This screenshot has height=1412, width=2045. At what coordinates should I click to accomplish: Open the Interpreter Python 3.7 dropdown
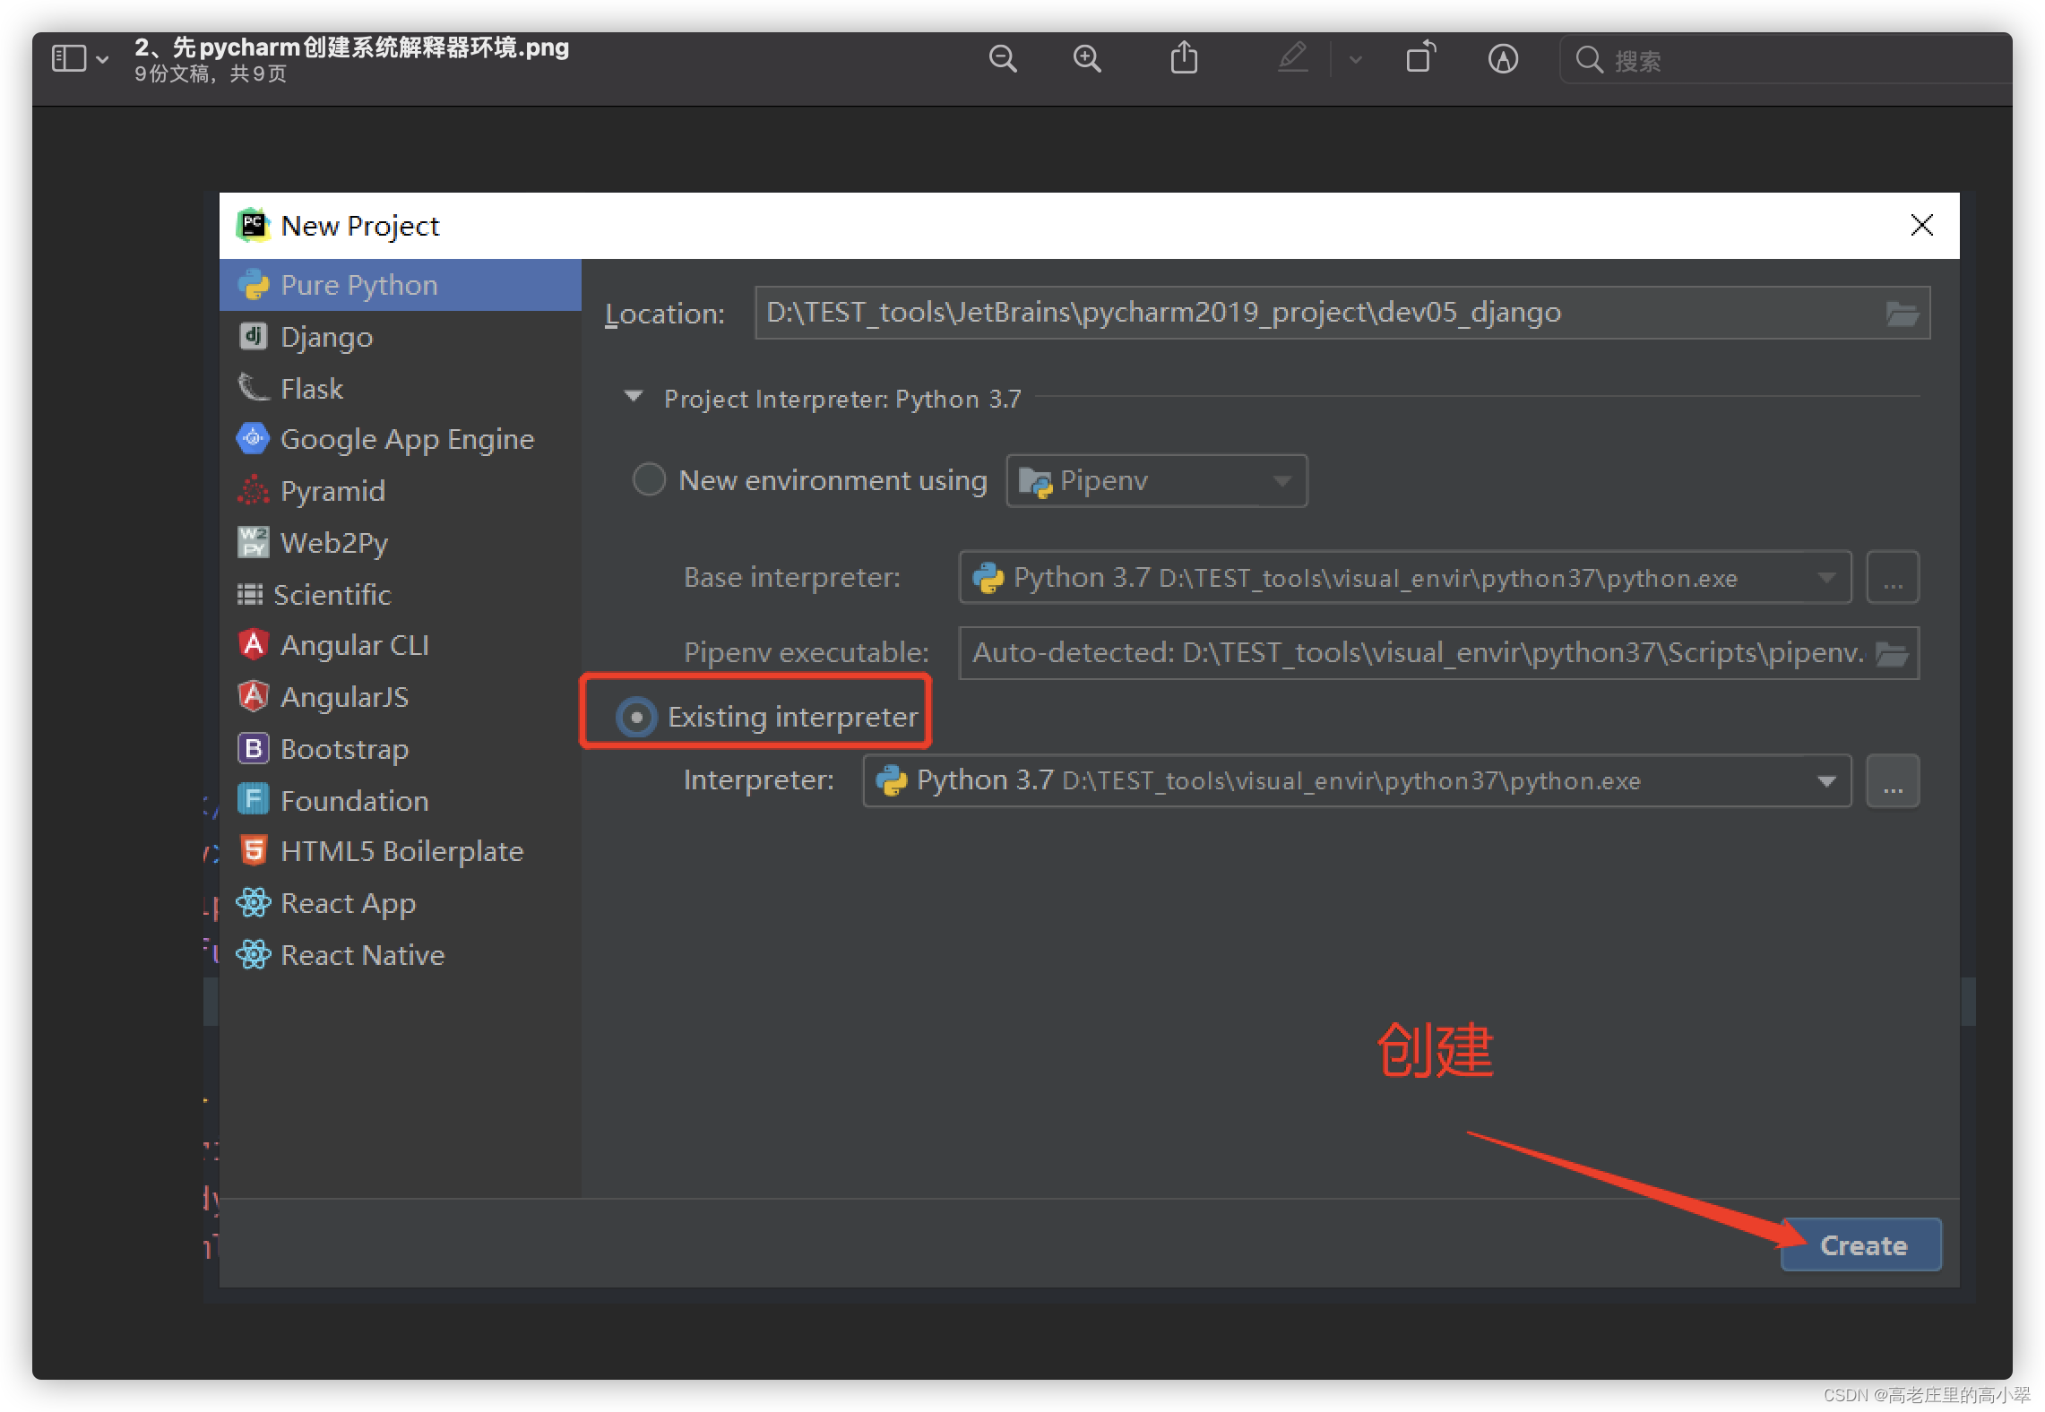(x=1825, y=781)
